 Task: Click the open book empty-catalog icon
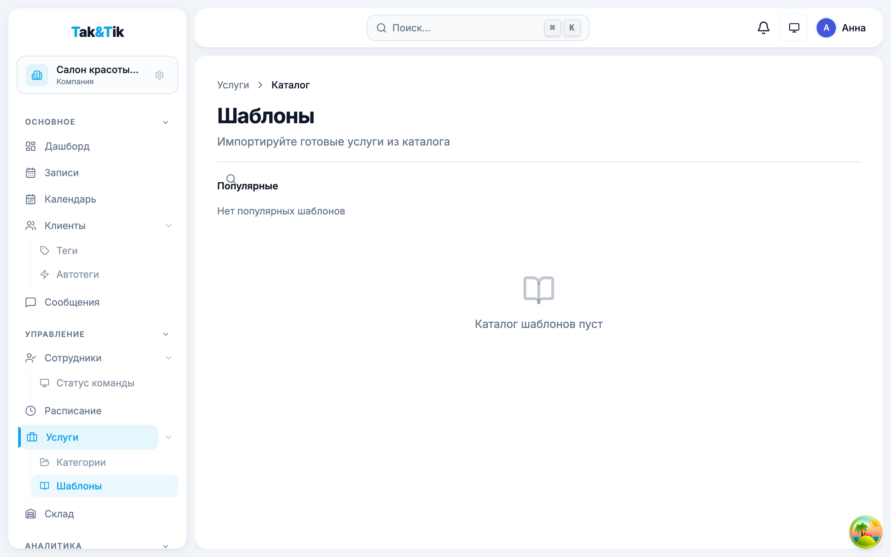[x=538, y=290]
